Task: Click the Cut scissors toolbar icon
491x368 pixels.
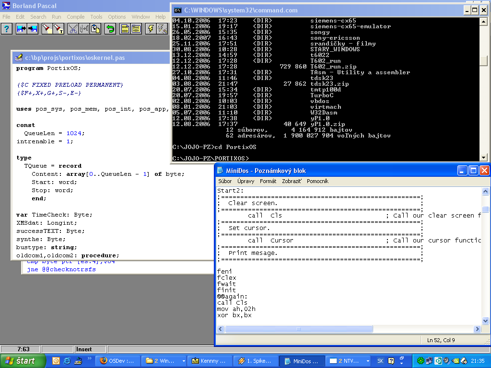Action: click(73, 29)
